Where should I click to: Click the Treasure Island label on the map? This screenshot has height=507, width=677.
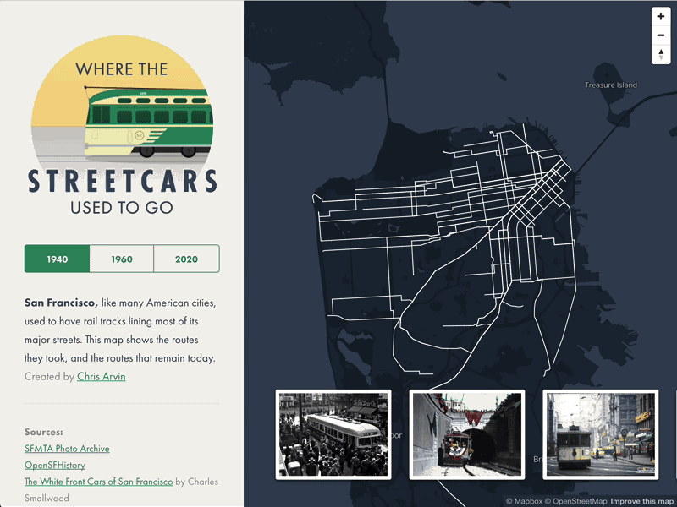[x=610, y=84]
